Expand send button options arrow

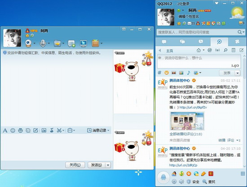pyautogui.click(x=108, y=165)
